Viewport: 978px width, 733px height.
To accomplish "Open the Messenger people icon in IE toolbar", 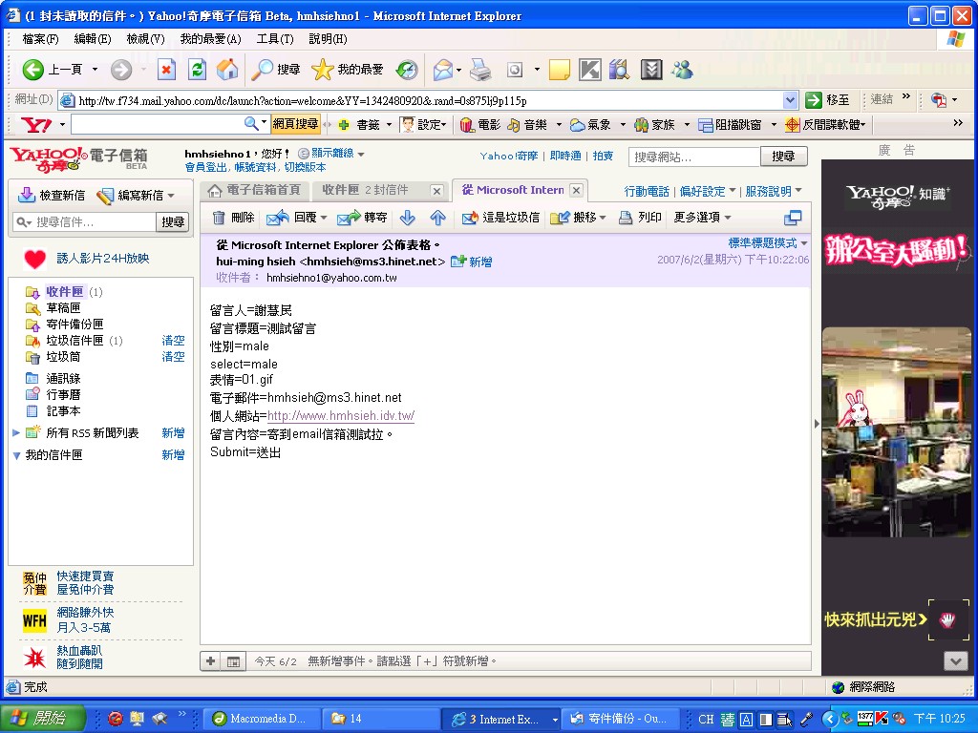I will pos(682,70).
